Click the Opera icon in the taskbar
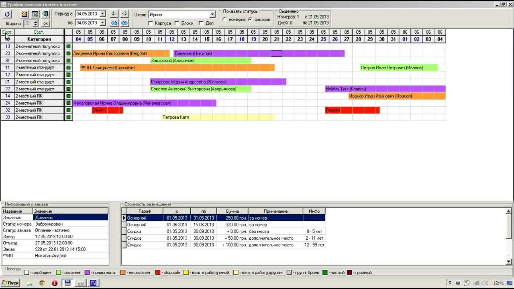The width and height of the screenshot is (514, 289). coord(55,283)
